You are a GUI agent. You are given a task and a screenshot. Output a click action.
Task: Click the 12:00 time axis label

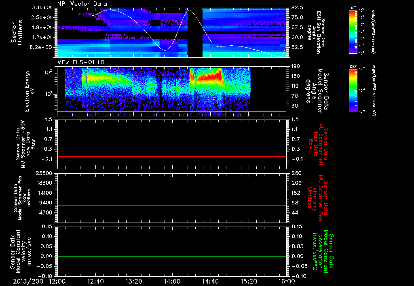57,281
